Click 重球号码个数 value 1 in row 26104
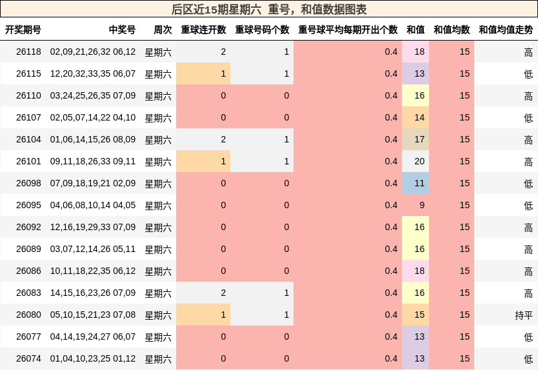The image size is (538, 370). [x=262, y=140]
